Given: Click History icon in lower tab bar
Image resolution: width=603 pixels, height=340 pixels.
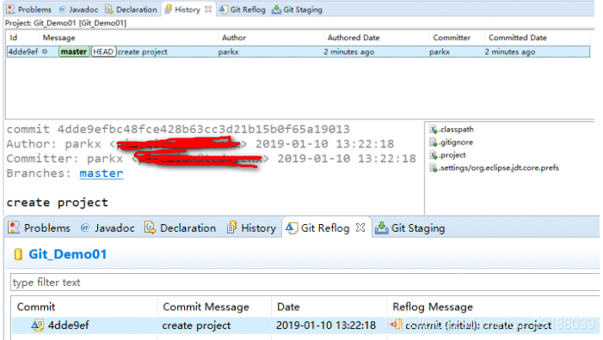Looking at the screenshot, I should tap(231, 228).
